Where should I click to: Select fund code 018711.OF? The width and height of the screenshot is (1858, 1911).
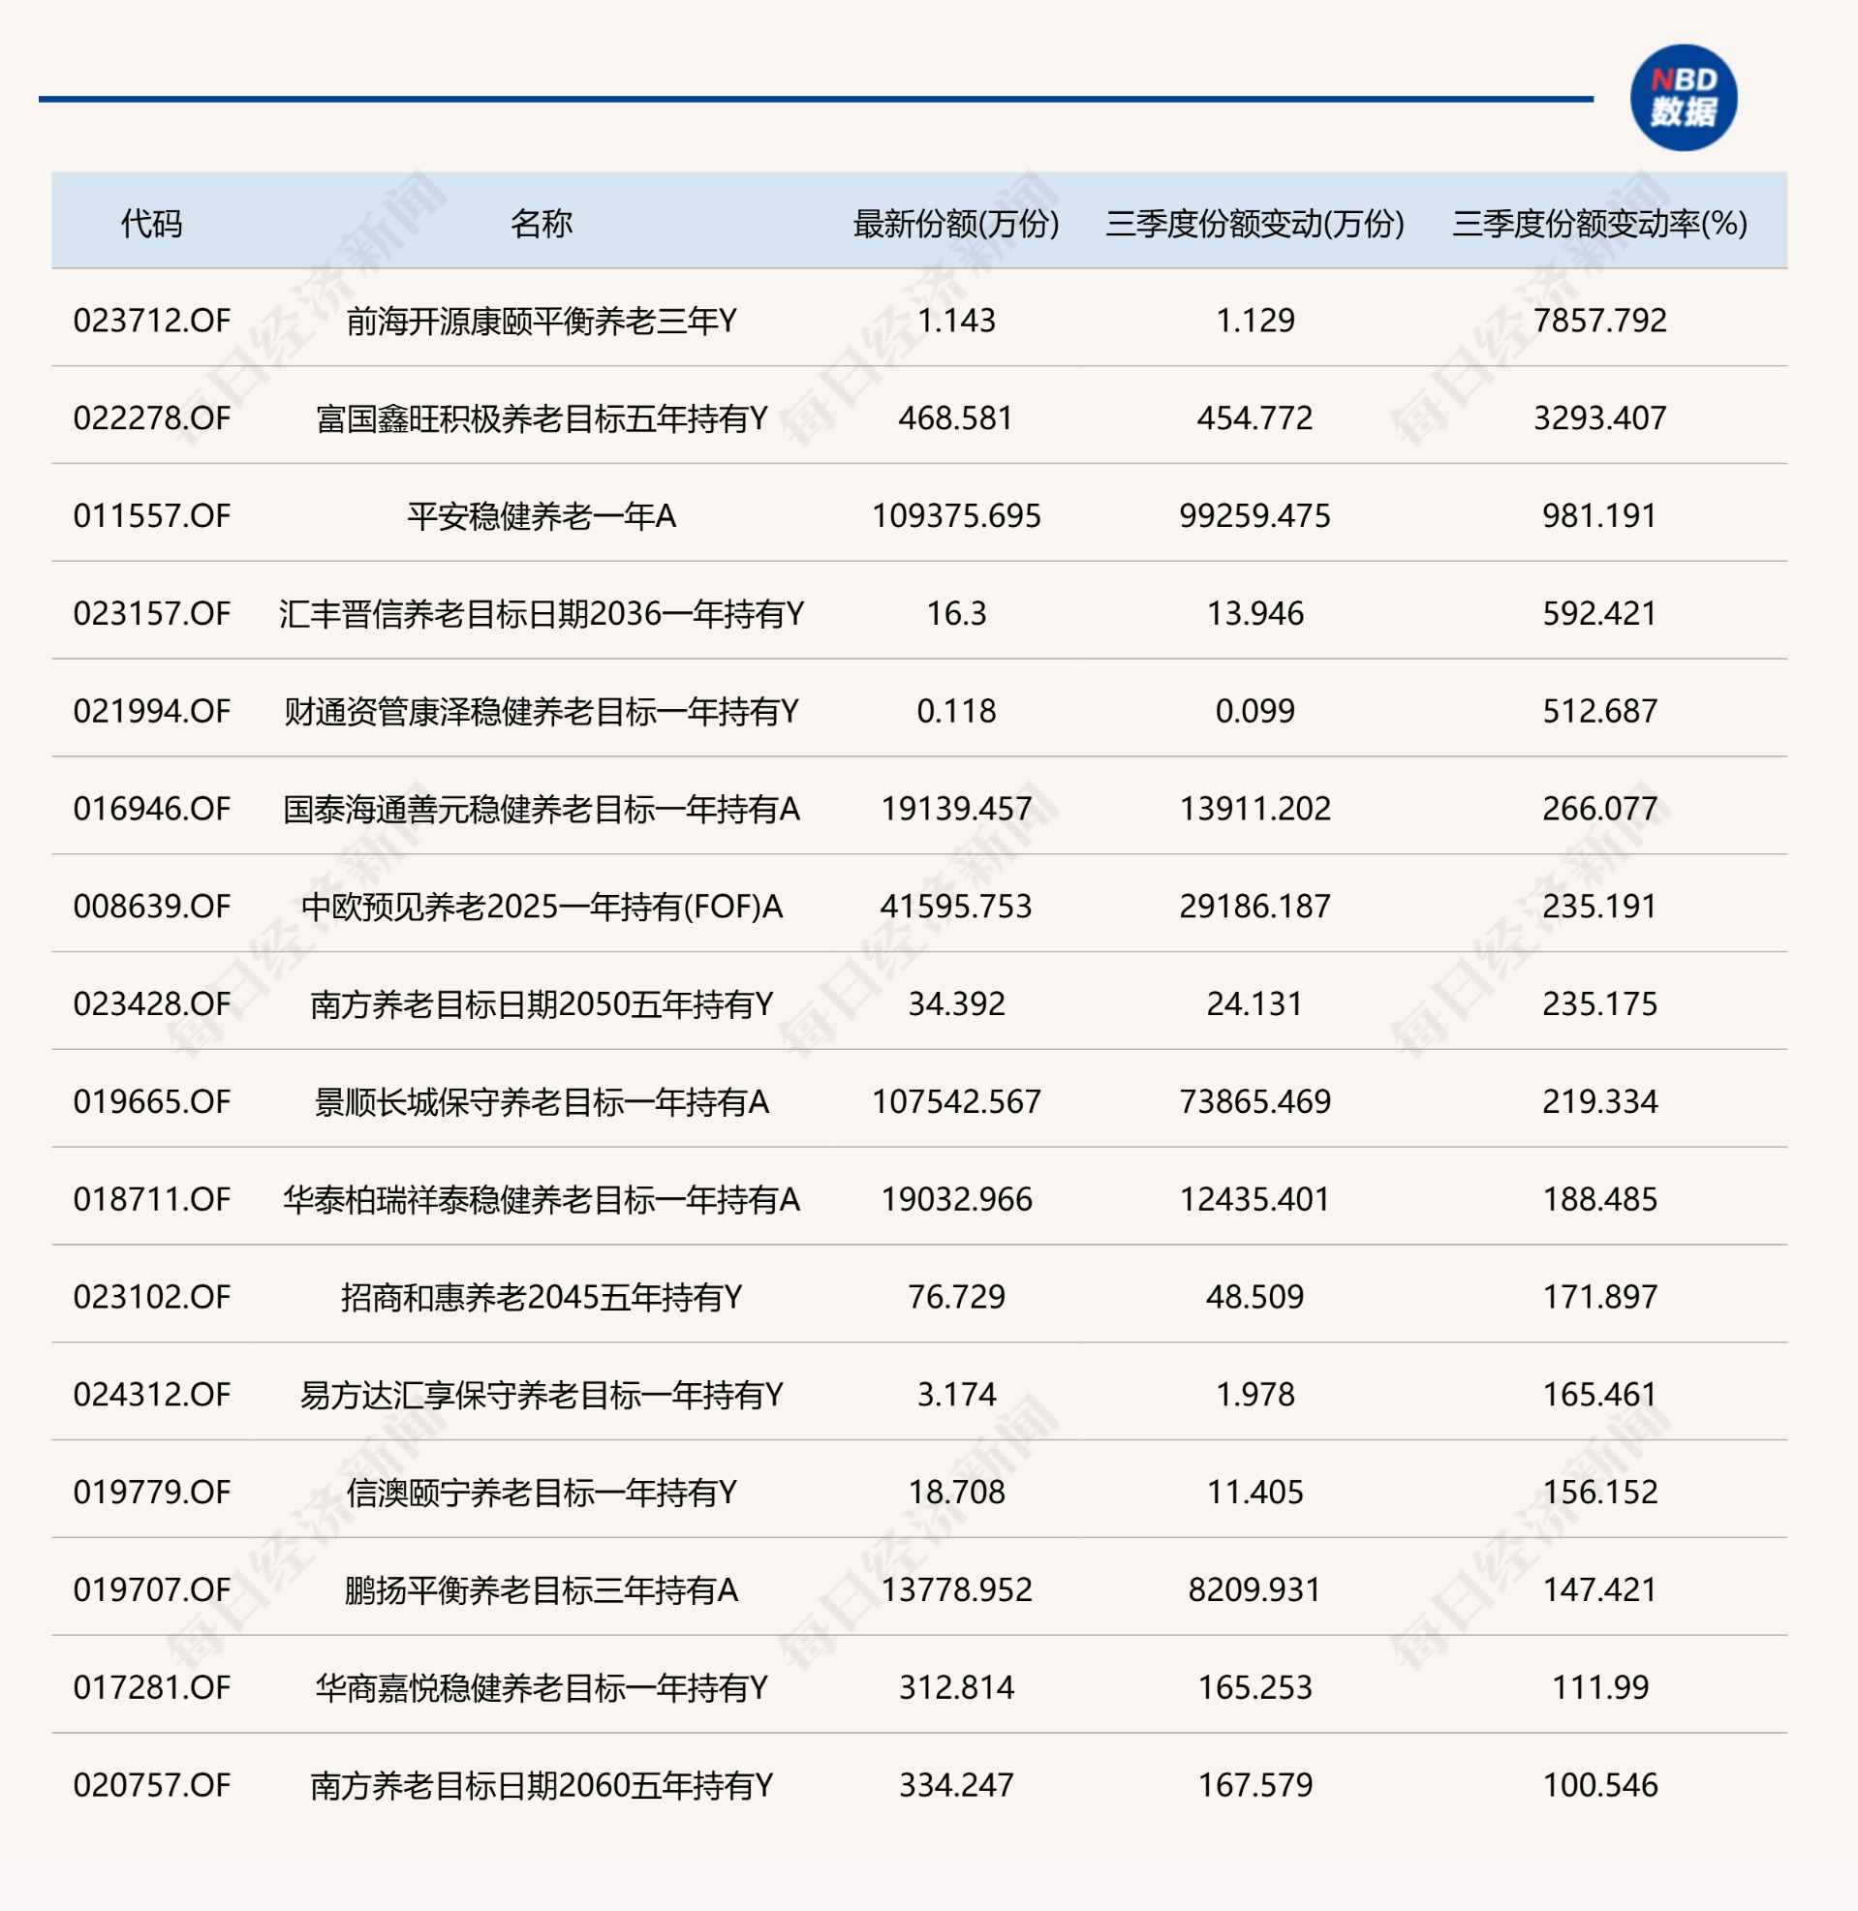[152, 1198]
